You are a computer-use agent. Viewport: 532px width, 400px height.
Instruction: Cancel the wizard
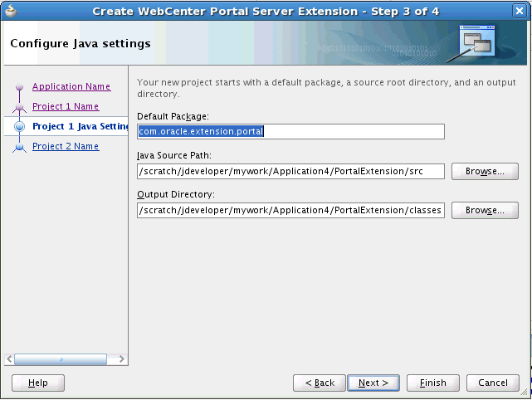493,383
